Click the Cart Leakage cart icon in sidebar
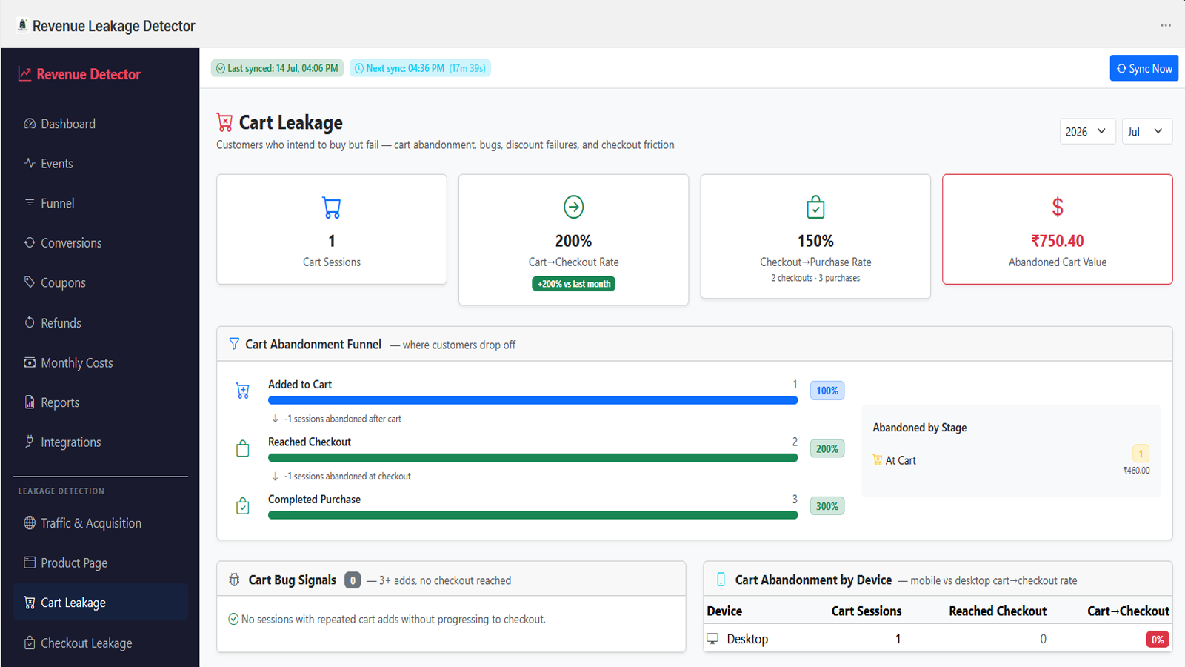Image resolution: width=1185 pixels, height=667 pixels. pyautogui.click(x=30, y=603)
